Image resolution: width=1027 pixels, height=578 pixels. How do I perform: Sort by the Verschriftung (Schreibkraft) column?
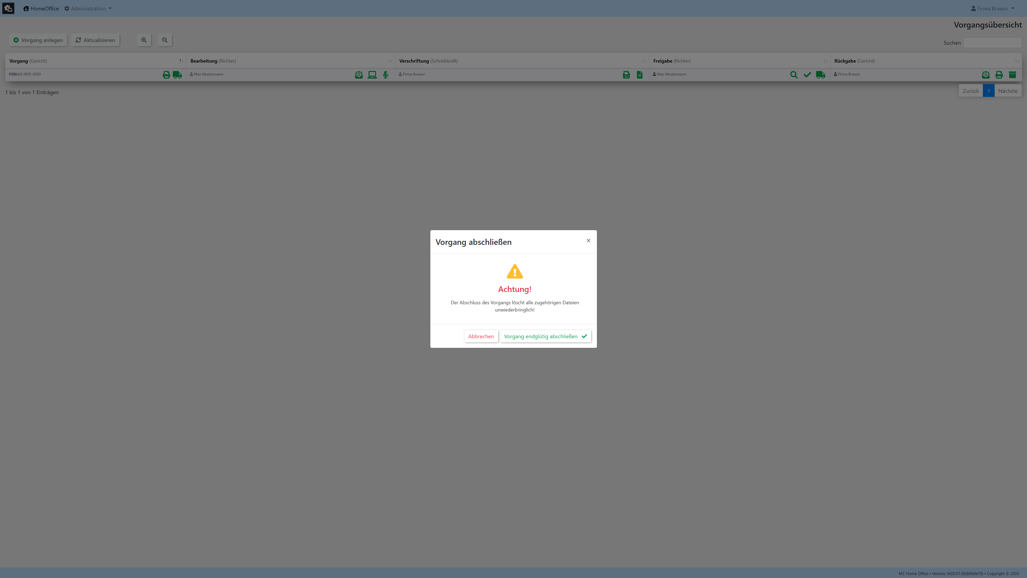[x=522, y=61]
